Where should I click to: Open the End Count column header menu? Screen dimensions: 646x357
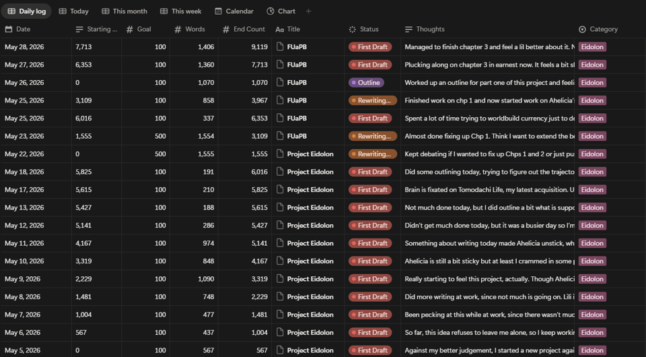click(245, 29)
